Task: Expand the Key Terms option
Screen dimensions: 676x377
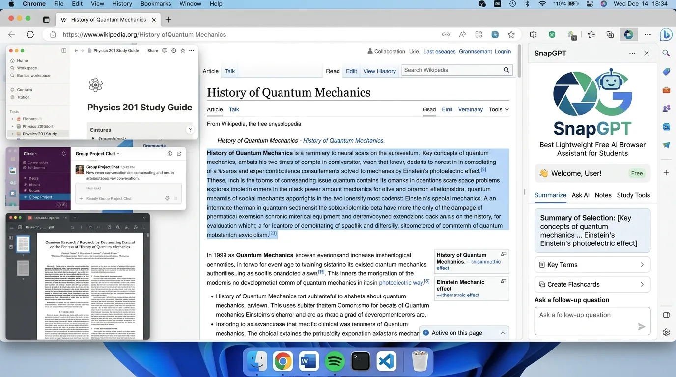Action: pos(592,265)
